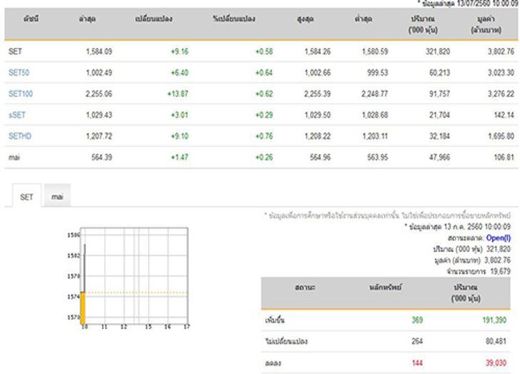Select sSET latest value 1,029.43
Screen dimensions: 520x374
99,115
